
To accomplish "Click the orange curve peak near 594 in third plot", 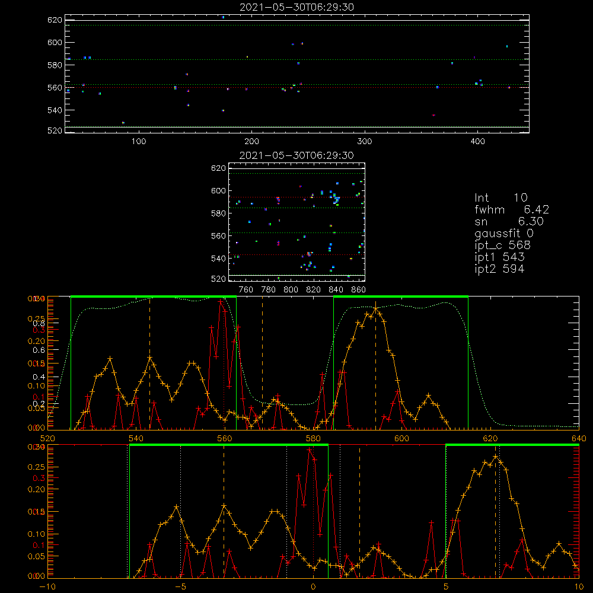I will coord(375,308).
